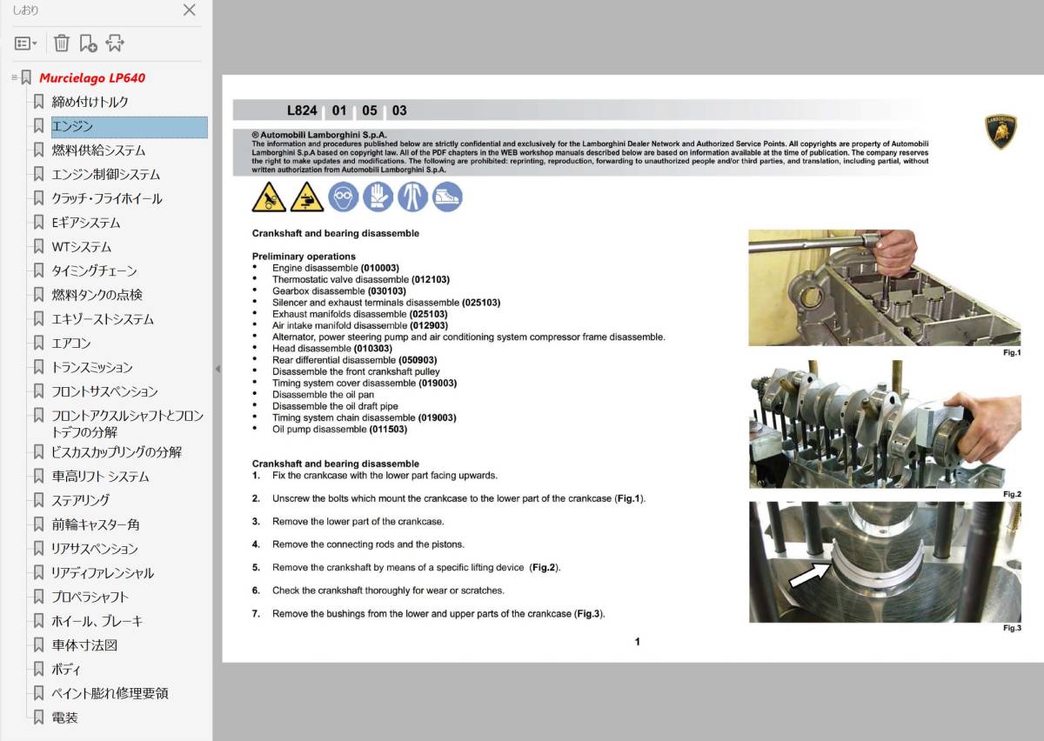This screenshot has width=1044, height=741.
Task: Click the Fig.1 crankcase bolt photo
Action: 884,288
